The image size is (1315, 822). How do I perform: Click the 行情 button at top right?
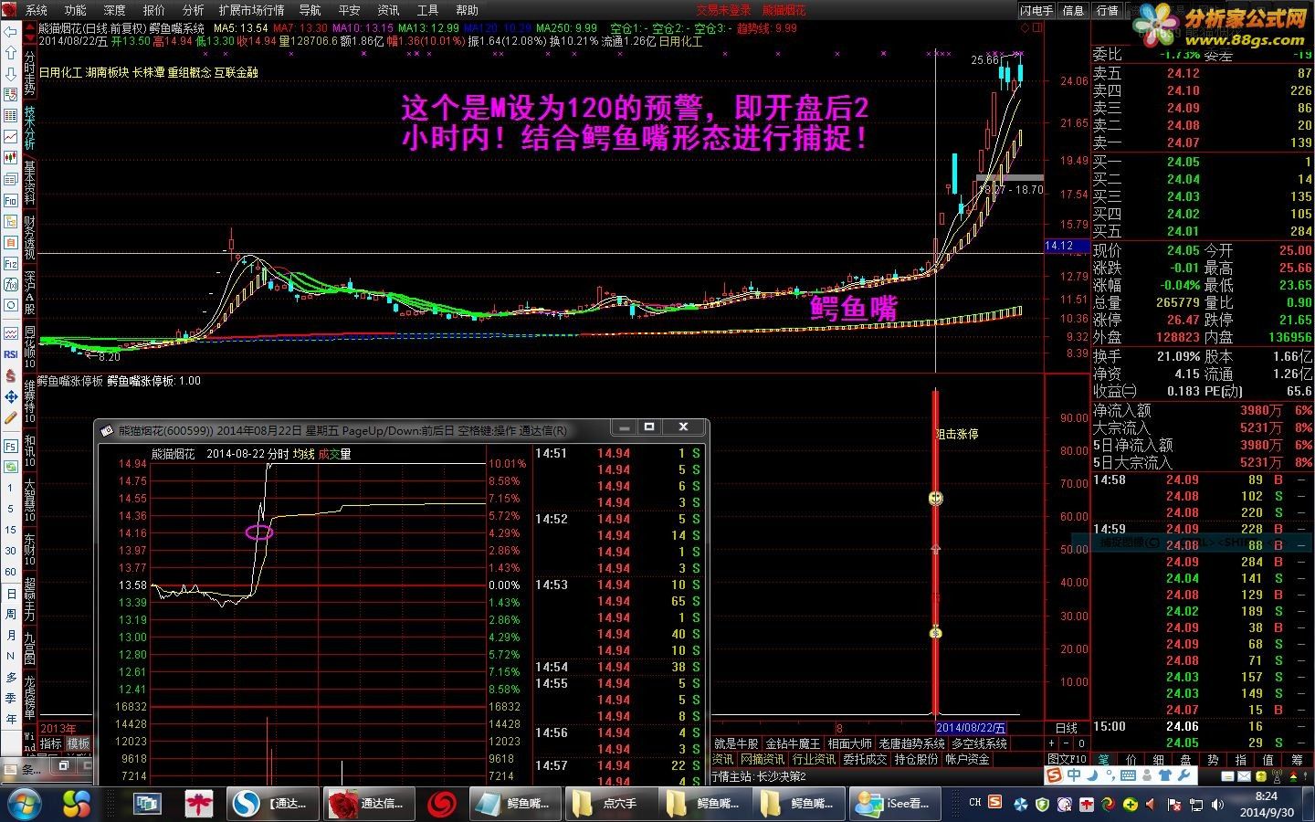(x=1108, y=10)
